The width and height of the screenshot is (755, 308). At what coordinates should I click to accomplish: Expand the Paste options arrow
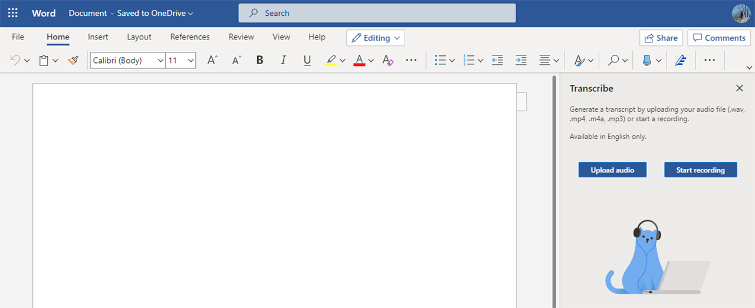pos(55,61)
